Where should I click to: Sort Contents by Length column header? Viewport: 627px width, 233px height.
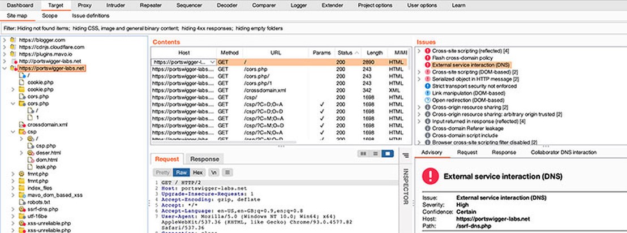pyautogui.click(x=374, y=53)
